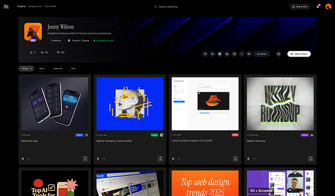The image size is (335, 196).
Task: Click Jenny Wilson's profile picture
Action: coord(33,32)
